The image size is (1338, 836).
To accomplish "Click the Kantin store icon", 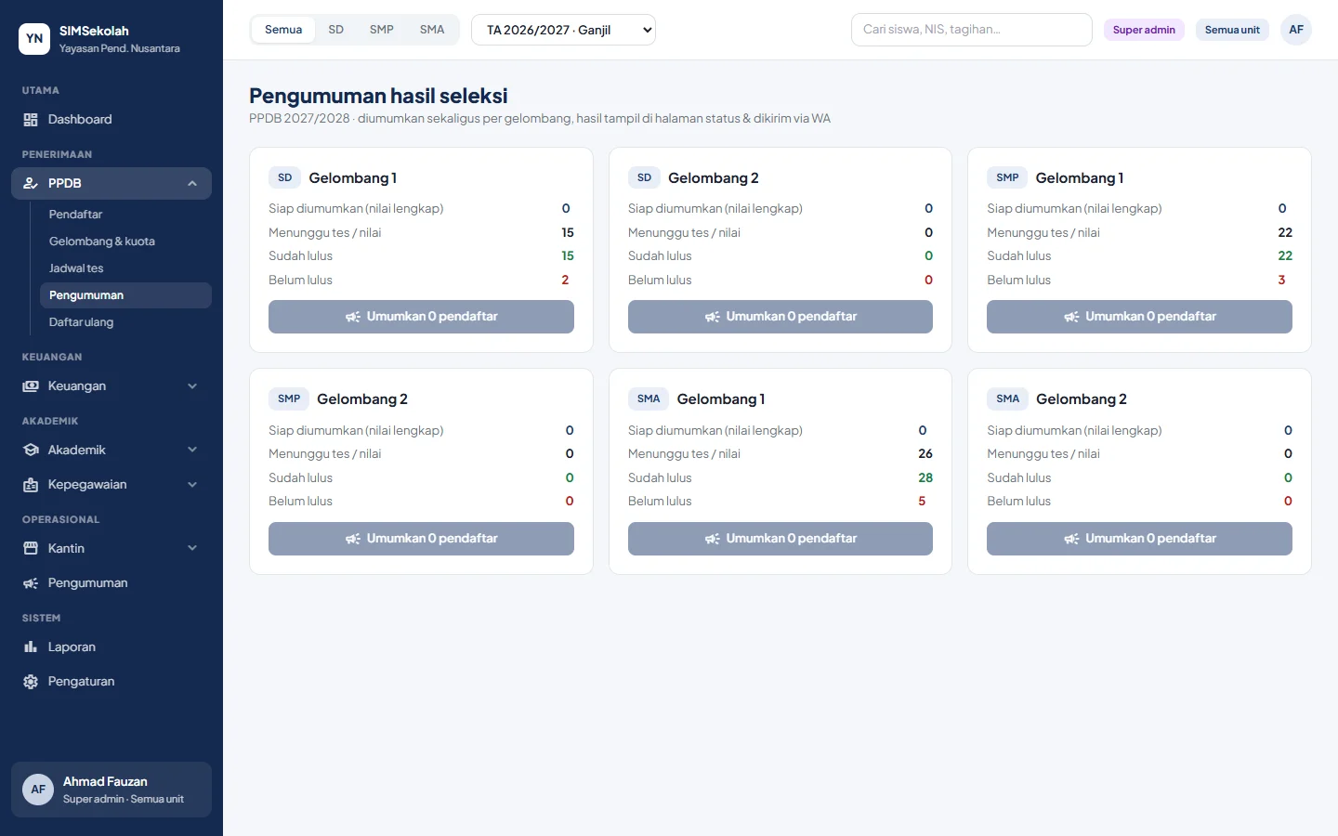I will [x=31, y=549].
